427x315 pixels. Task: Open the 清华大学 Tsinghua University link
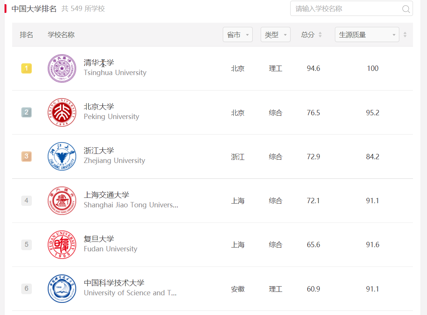(99, 63)
